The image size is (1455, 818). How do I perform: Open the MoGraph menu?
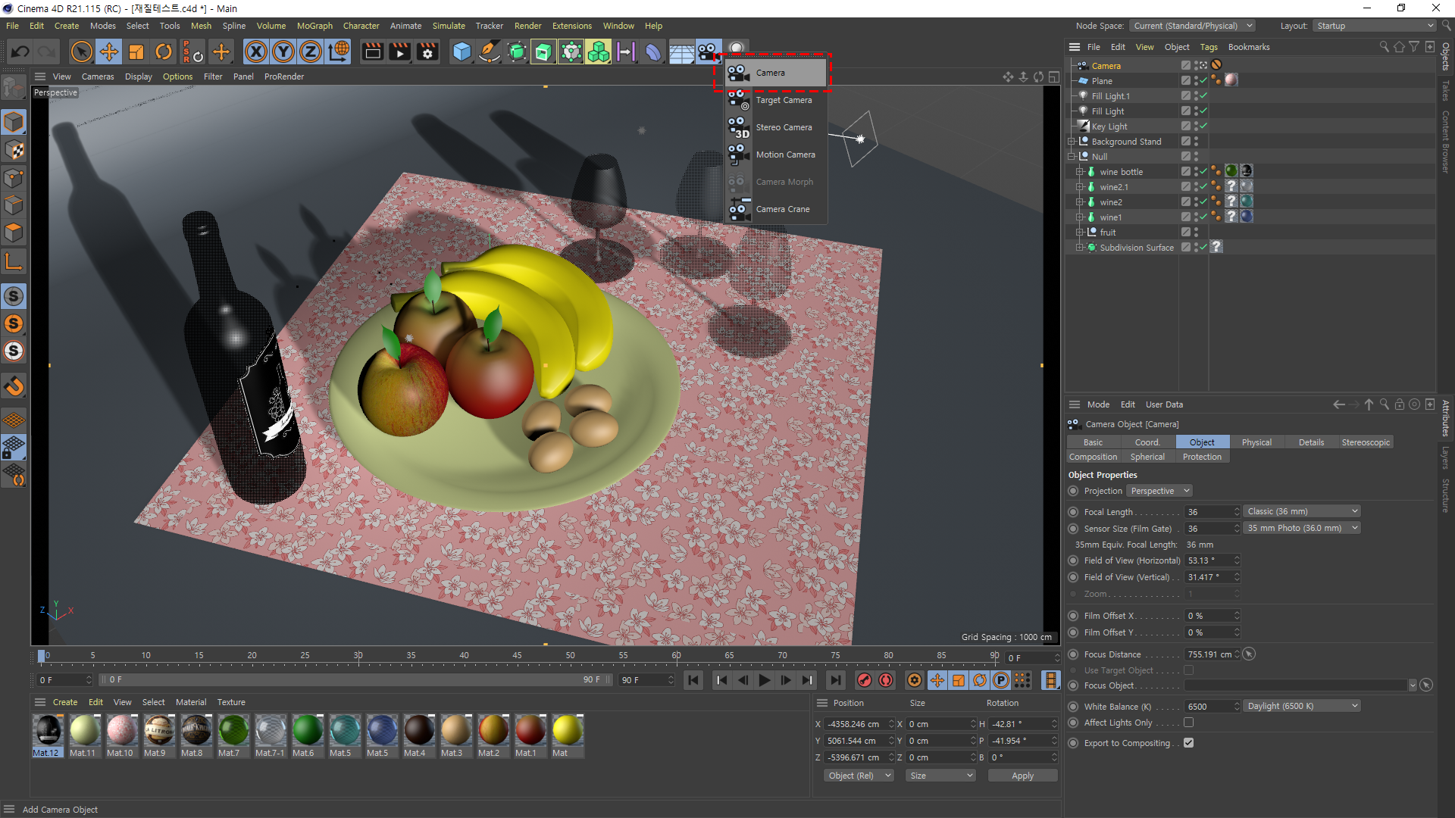pos(314,26)
